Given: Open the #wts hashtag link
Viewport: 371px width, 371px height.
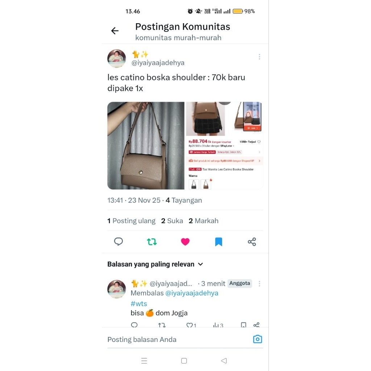Looking at the screenshot, I should click(x=139, y=304).
